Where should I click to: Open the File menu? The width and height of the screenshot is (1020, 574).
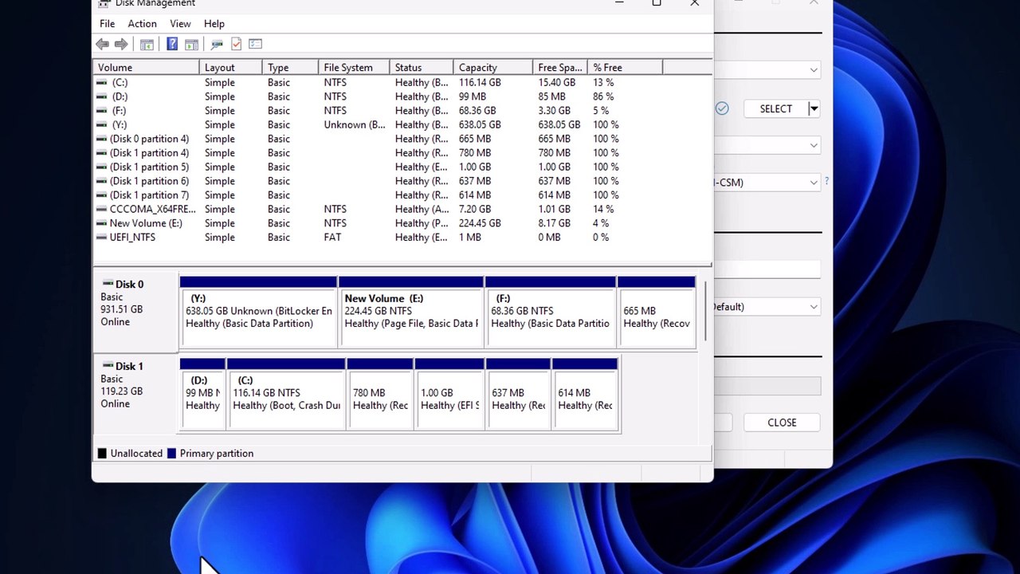pos(107,24)
